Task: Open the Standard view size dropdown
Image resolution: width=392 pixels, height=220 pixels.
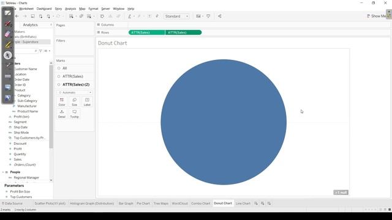Action: pyautogui.click(x=176, y=16)
